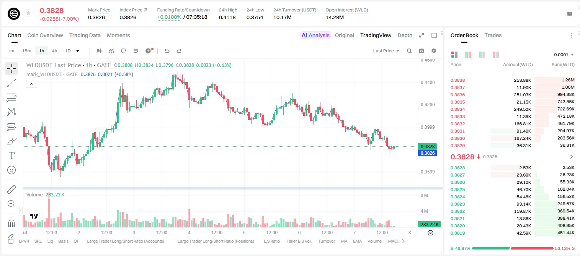This screenshot has width=580, height=256.
Task: Add WLD to favorites with star
Action: [x=28, y=13]
